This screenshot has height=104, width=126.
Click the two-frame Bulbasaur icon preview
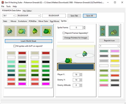[103, 31]
